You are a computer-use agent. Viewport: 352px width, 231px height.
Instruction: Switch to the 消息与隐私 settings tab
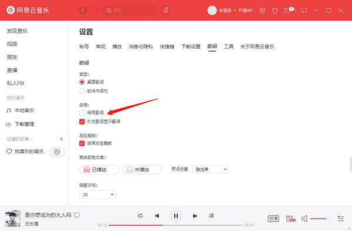(141, 46)
